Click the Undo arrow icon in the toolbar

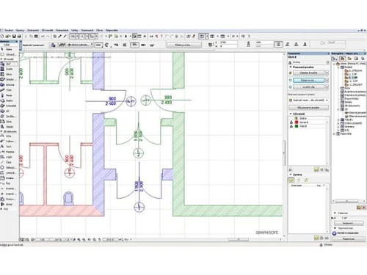point(43,36)
